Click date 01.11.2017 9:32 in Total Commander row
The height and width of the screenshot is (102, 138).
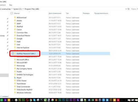[55, 87]
